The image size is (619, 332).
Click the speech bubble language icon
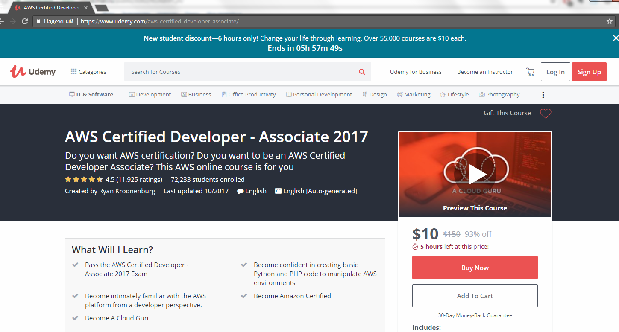[x=241, y=191]
